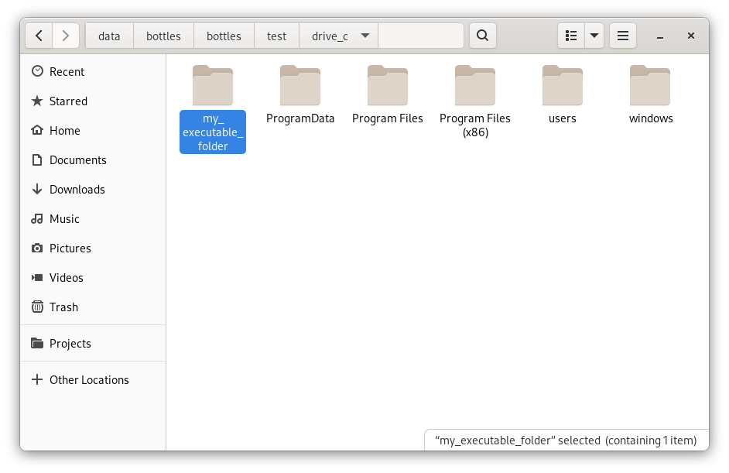
Task: Jump to data in path bar
Action: coord(109,36)
